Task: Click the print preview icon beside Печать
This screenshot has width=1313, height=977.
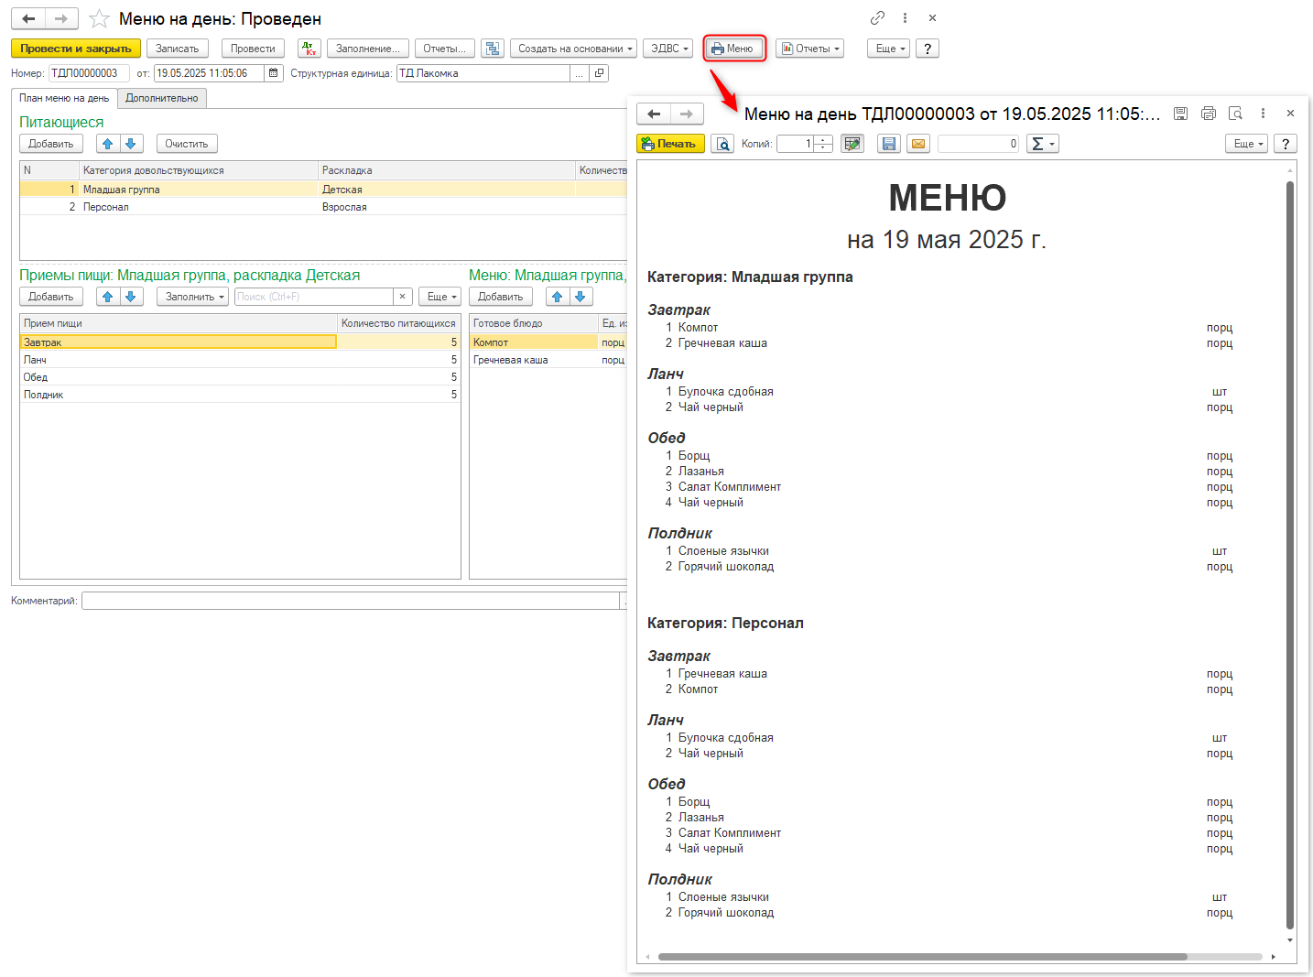Action: click(722, 144)
